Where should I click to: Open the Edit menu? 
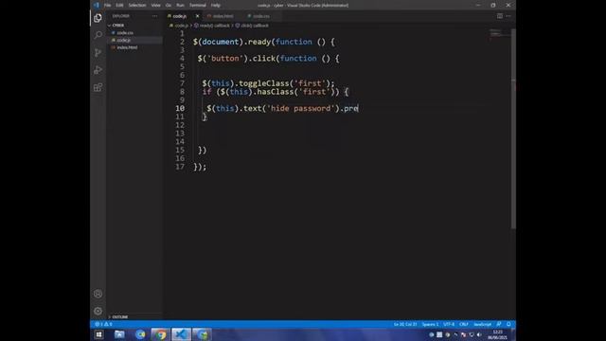119,6
